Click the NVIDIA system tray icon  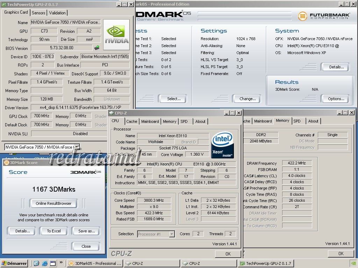[x=353, y=263]
